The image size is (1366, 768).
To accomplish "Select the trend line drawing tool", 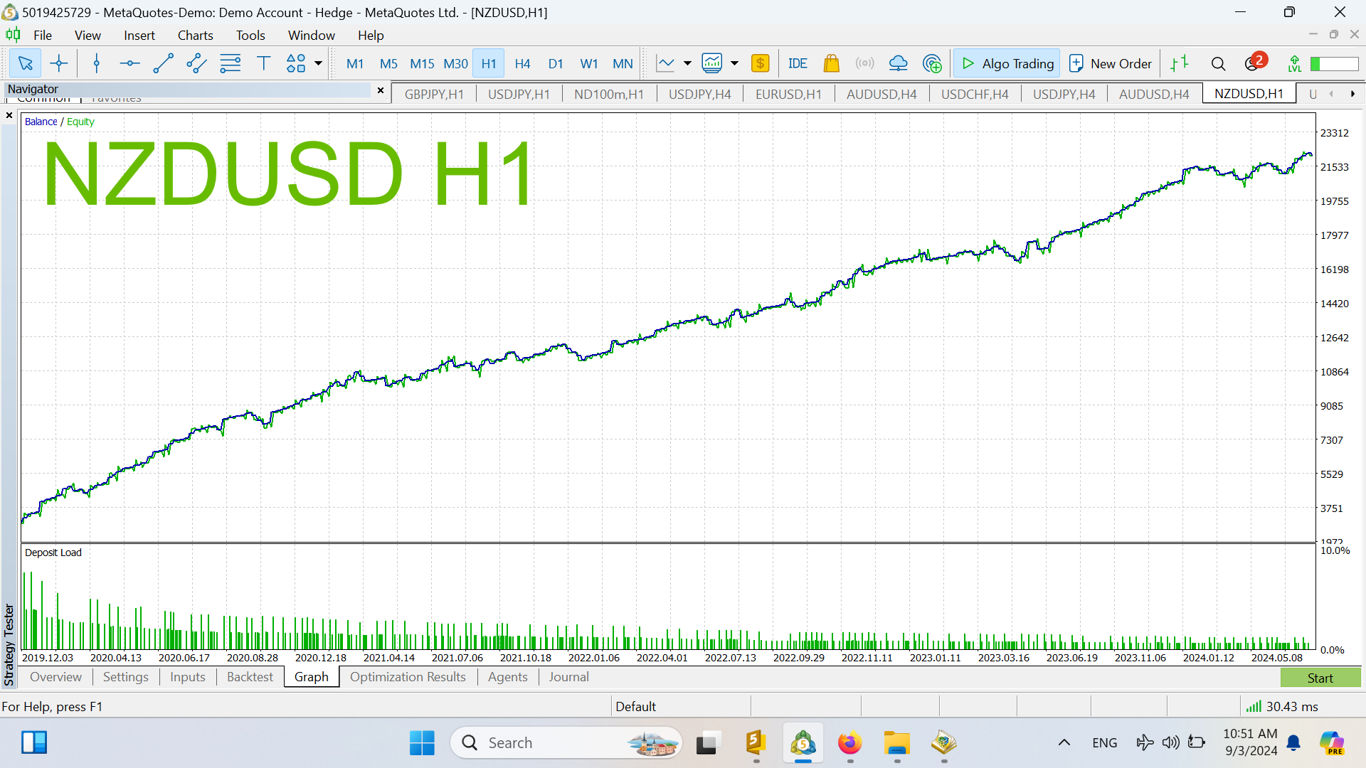I will (162, 63).
